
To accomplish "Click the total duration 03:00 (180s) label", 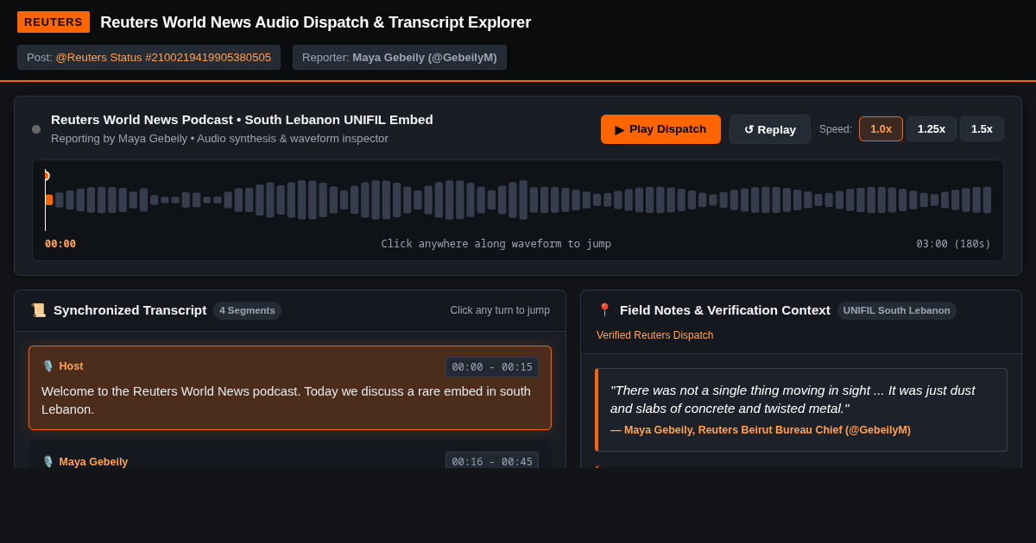I will (x=953, y=244).
